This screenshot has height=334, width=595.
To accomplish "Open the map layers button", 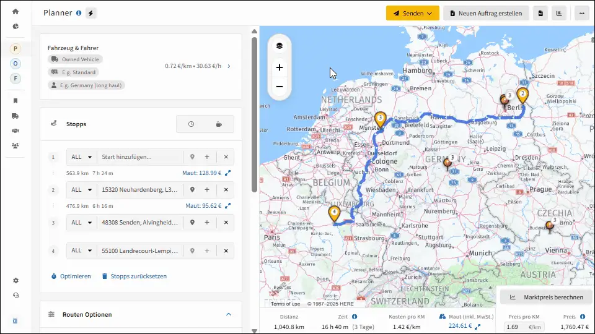I will click(x=280, y=46).
